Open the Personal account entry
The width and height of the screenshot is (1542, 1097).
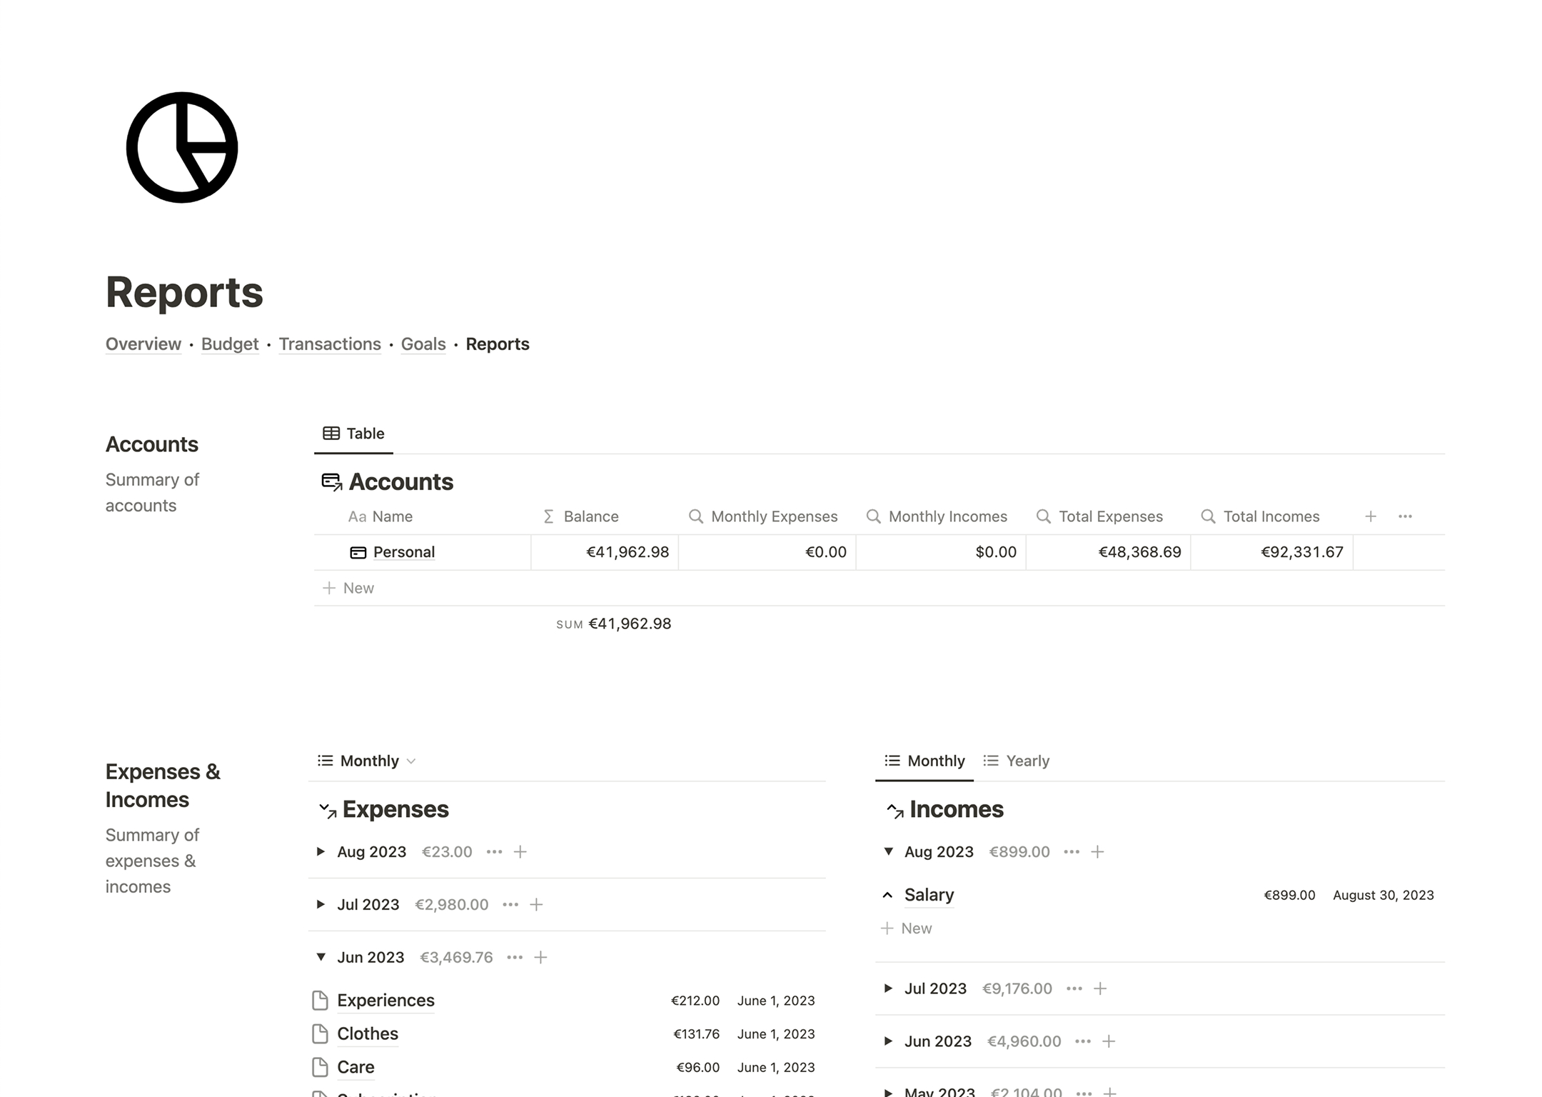click(x=403, y=552)
